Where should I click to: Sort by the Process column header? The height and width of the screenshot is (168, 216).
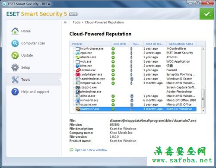[90, 44]
